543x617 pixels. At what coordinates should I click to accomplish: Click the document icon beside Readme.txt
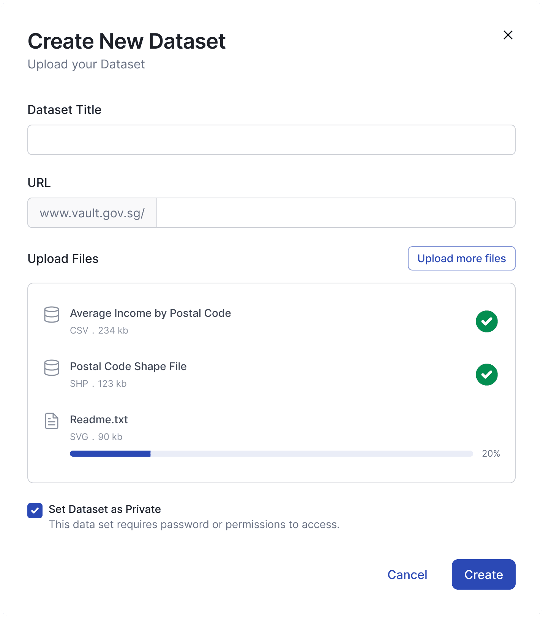point(52,421)
